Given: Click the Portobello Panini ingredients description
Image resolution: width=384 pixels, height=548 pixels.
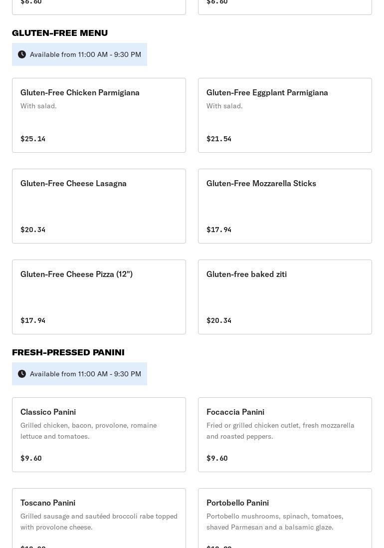Looking at the screenshot, I should 275,522.
